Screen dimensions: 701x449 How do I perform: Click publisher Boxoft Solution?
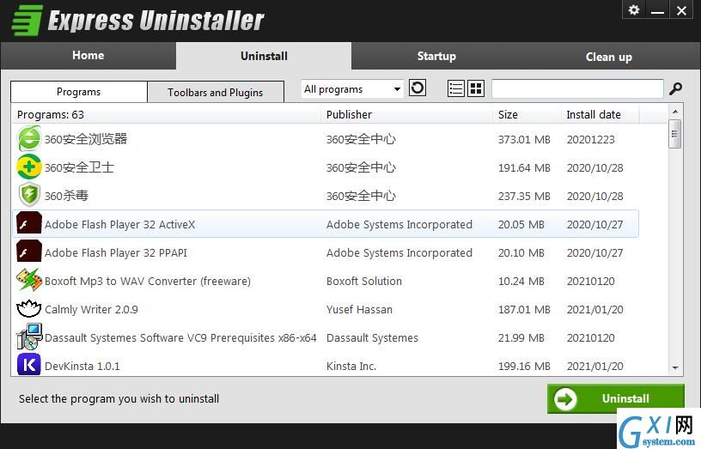tap(364, 281)
